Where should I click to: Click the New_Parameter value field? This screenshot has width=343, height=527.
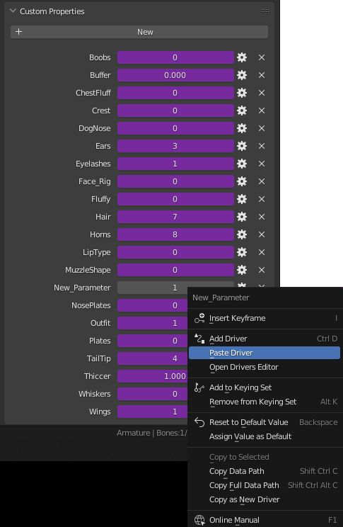(x=152, y=288)
